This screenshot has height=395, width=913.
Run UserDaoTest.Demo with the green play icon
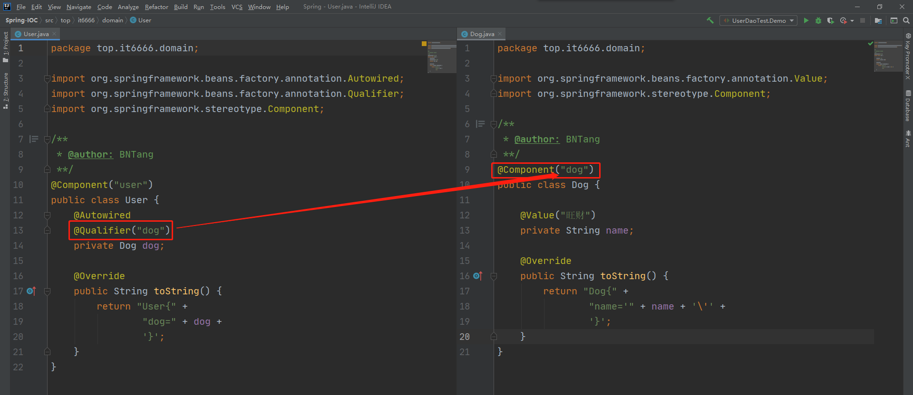tap(806, 20)
